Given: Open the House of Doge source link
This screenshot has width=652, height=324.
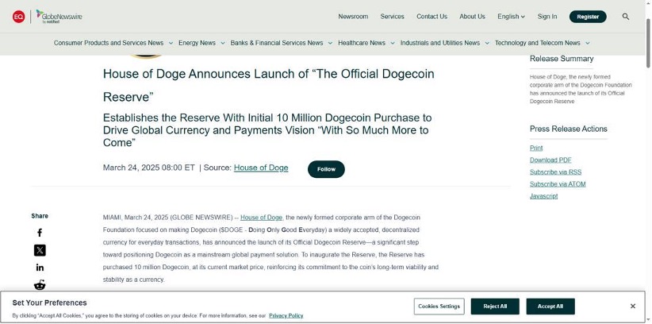Looking at the screenshot, I should pyautogui.click(x=261, y=168).
